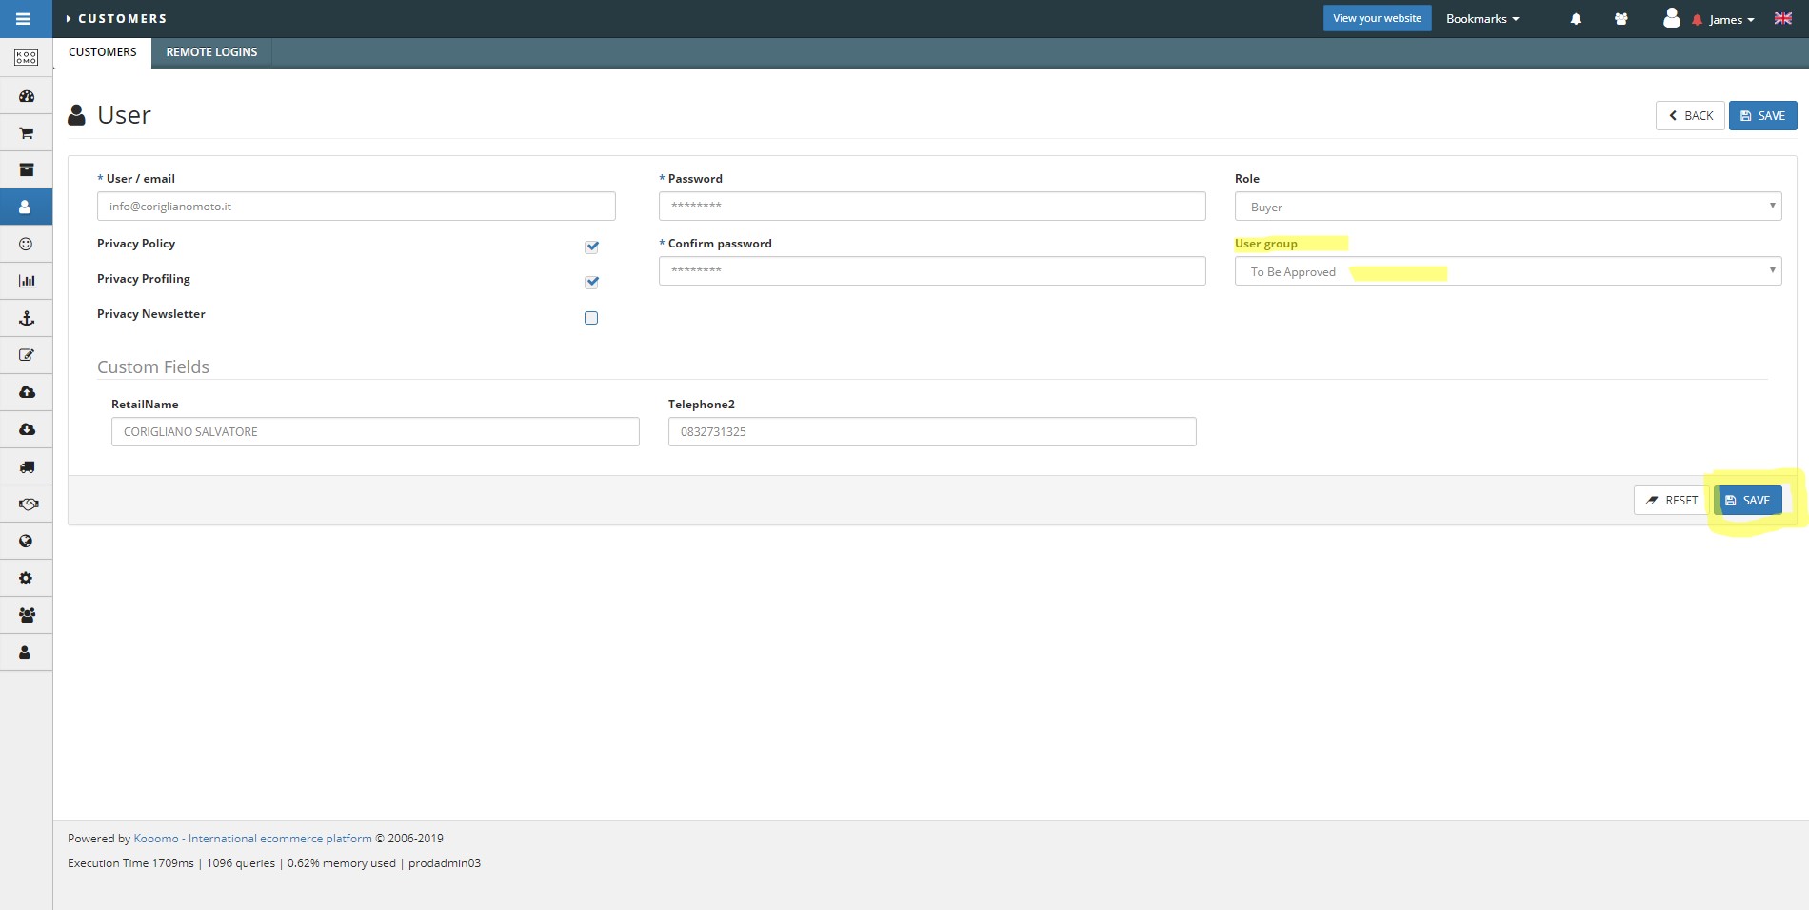The width and height of the screenshot is (1809, 910).
Task: Toggle the Privacy Policy checkbox
Action: point(591,247)
